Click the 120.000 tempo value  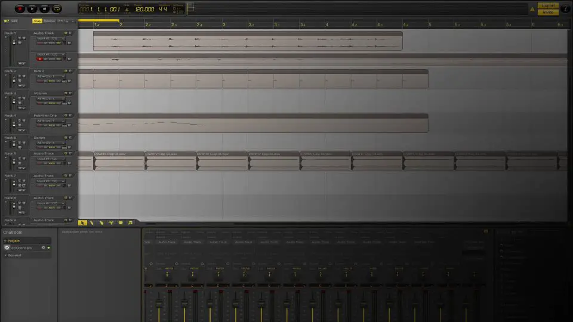point(144,9)
